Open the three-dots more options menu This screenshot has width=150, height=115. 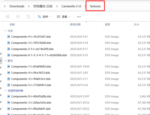[x=79, y=17]
